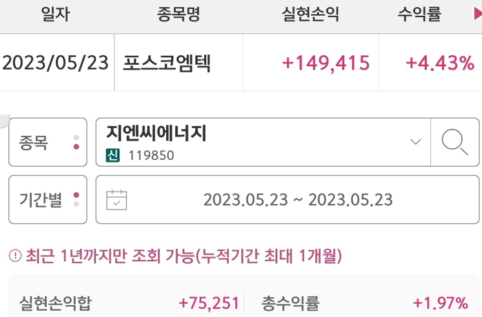Toggle the 기간별 filter mode
This screenshot has height=317, width=482.
pyautogui.click(x=48, y=200)
